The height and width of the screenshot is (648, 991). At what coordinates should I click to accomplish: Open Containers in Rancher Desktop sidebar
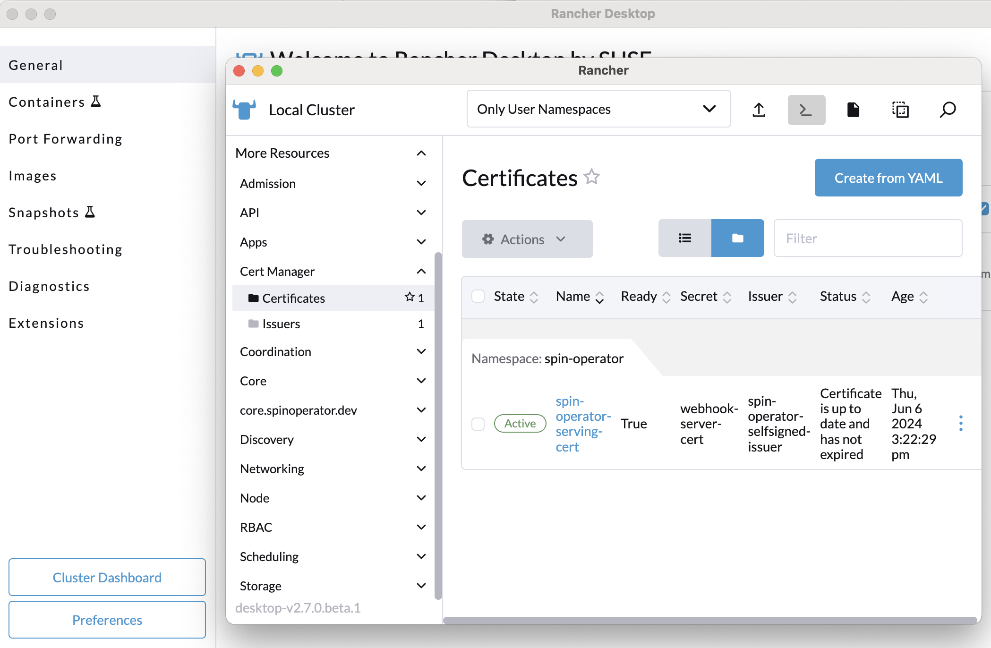[108, 102]
